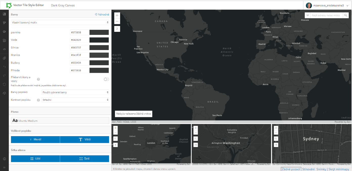This screenshot has width=352, height=171.
Task: Click the Vector Tile Style Editor logo
Action: [x=9, y=5]
